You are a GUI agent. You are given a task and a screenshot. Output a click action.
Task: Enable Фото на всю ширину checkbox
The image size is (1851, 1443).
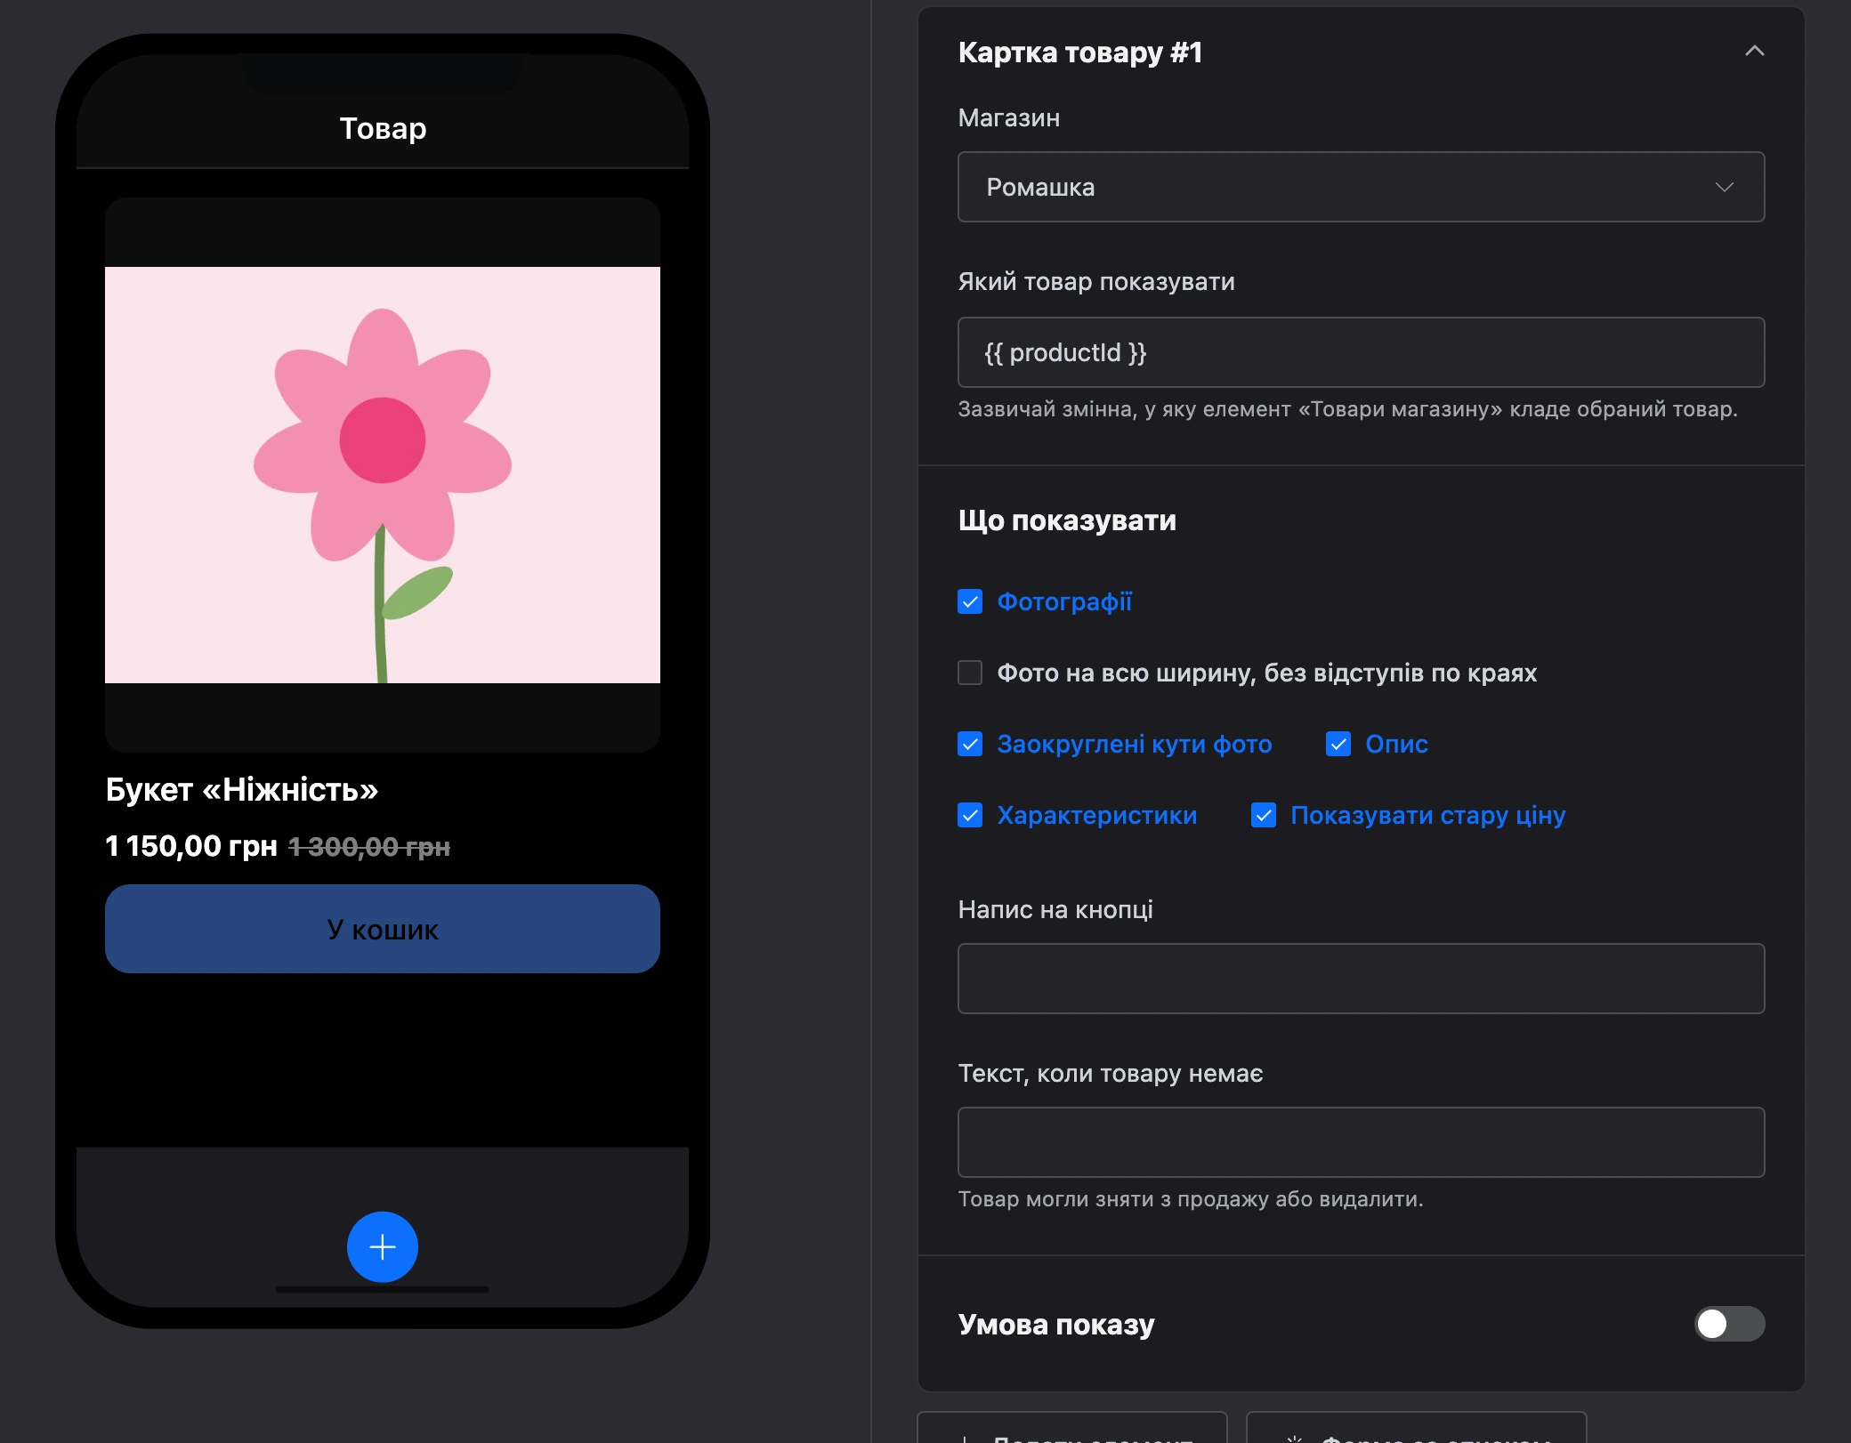pyautogui.click(x=970, y=673)
